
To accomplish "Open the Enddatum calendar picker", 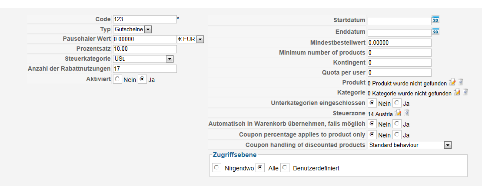I will [436, 31].
